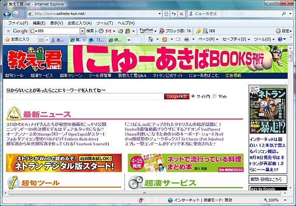Click the status bar popup blocker icon
296x206 pixels.
coord(141,200)
